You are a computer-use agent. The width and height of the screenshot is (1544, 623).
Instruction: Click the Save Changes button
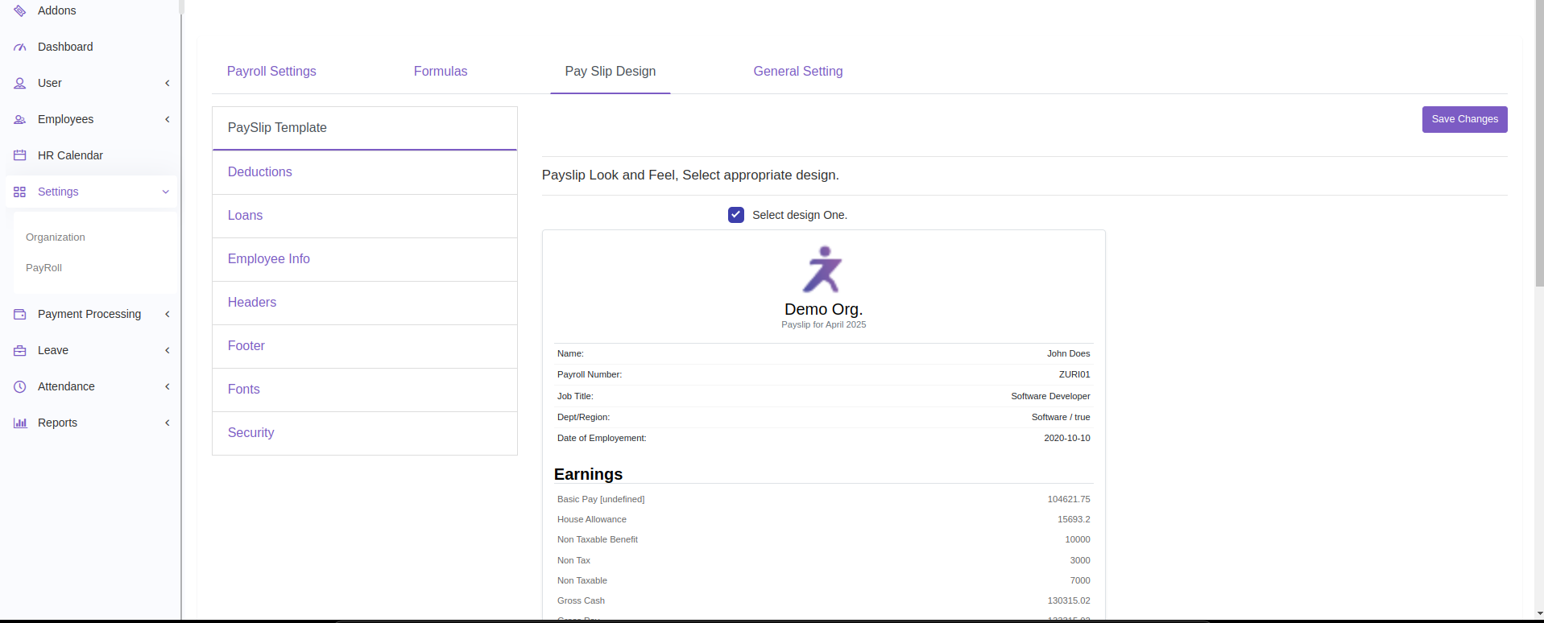click(1463, 119)
